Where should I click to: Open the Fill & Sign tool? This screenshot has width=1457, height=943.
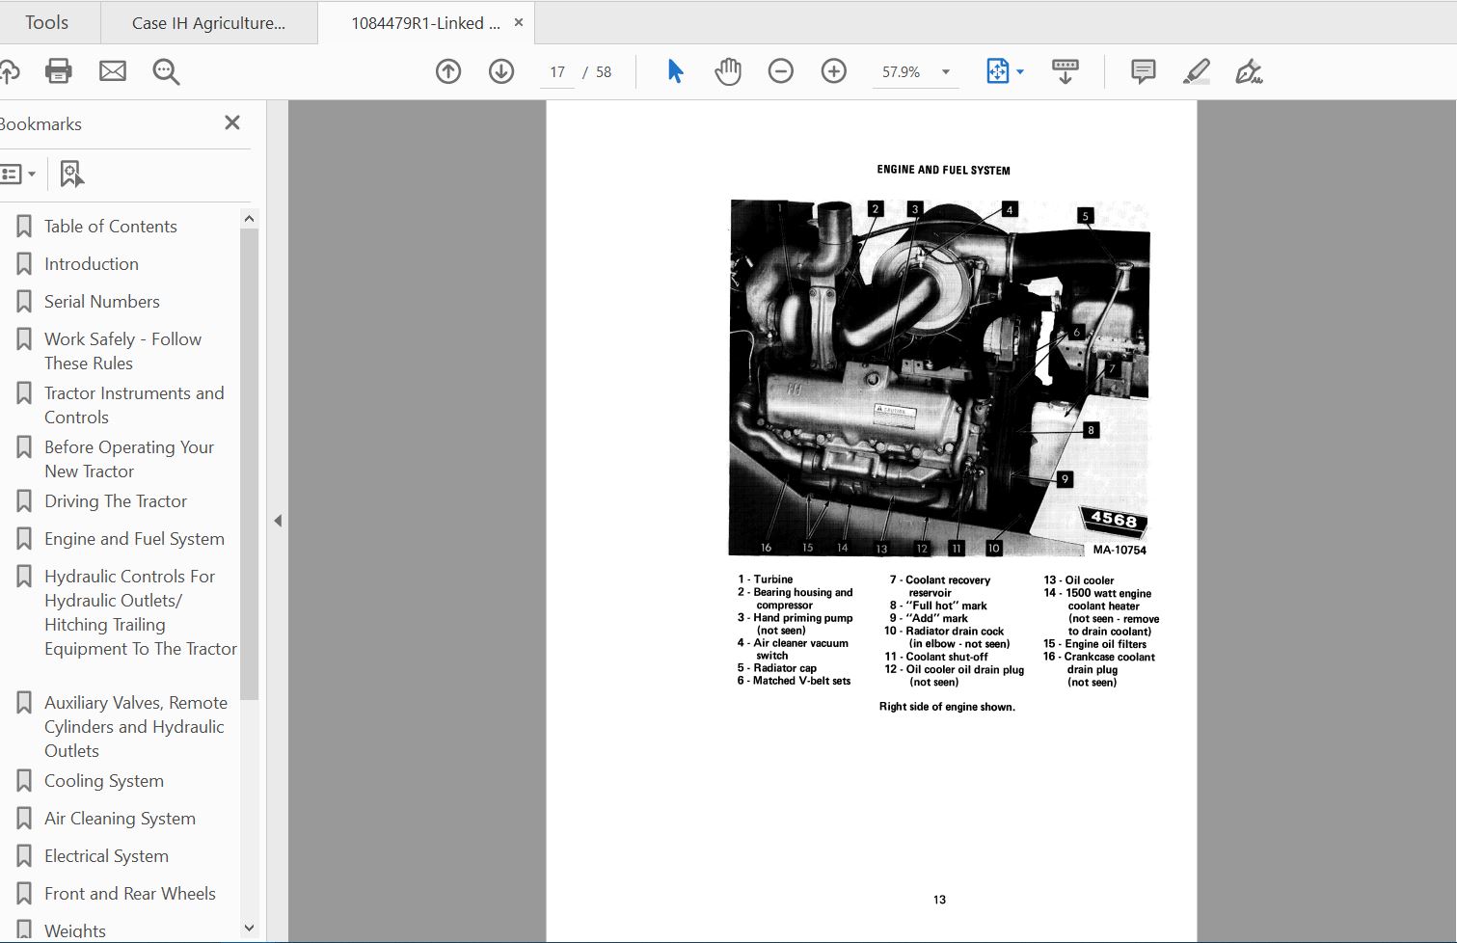coord(1251,70)
